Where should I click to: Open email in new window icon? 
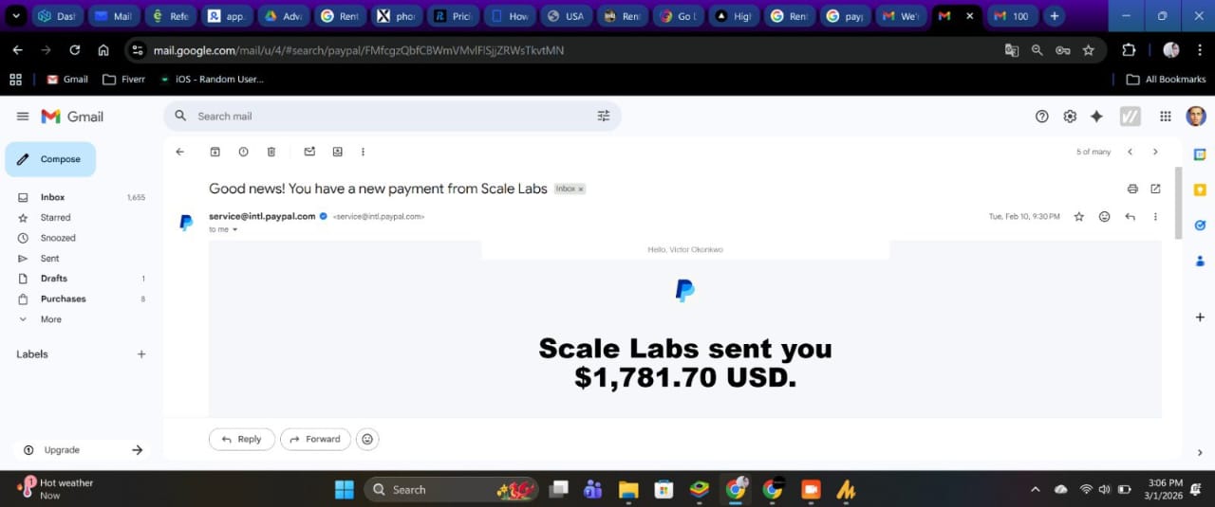(x=1155, y=189)
